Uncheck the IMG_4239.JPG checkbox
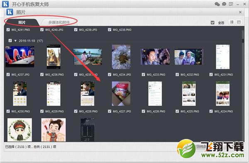The height and width of the screenshot is (163, 249). tap(76, 30)
